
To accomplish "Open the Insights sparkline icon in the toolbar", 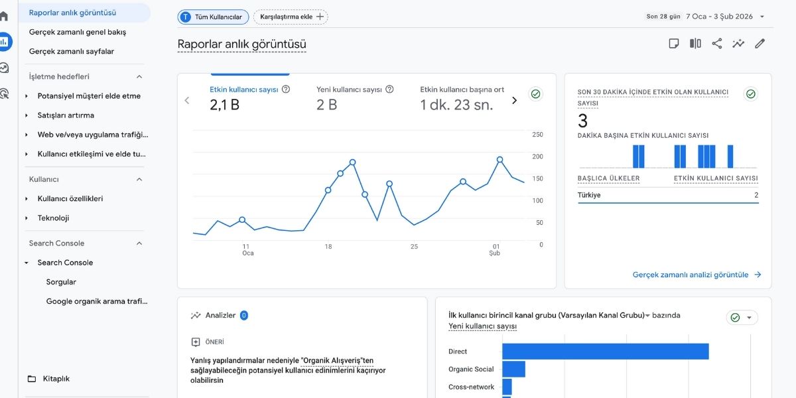I will tap(738, 44).
